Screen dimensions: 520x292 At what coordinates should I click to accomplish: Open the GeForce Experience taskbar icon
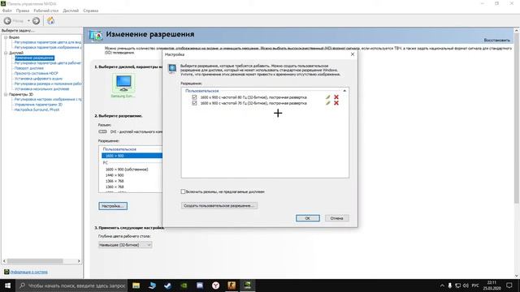click(184, 286)
